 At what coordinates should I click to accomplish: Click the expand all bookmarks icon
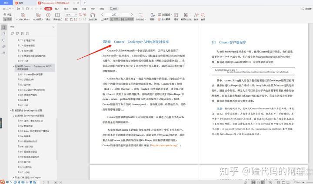(13, 33)
